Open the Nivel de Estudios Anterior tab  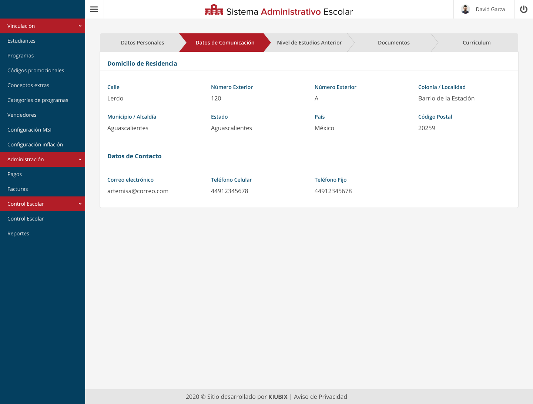point(309,43)
